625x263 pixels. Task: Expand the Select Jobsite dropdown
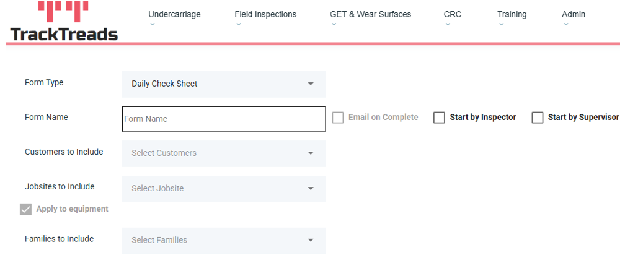223,189
